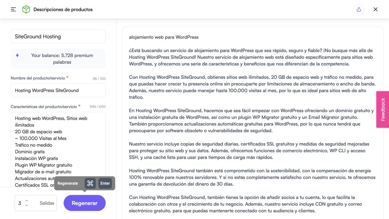
Task: Click the paragraph starting 'Nuestro servicio incluye copias'
Action: pos(249,151)
